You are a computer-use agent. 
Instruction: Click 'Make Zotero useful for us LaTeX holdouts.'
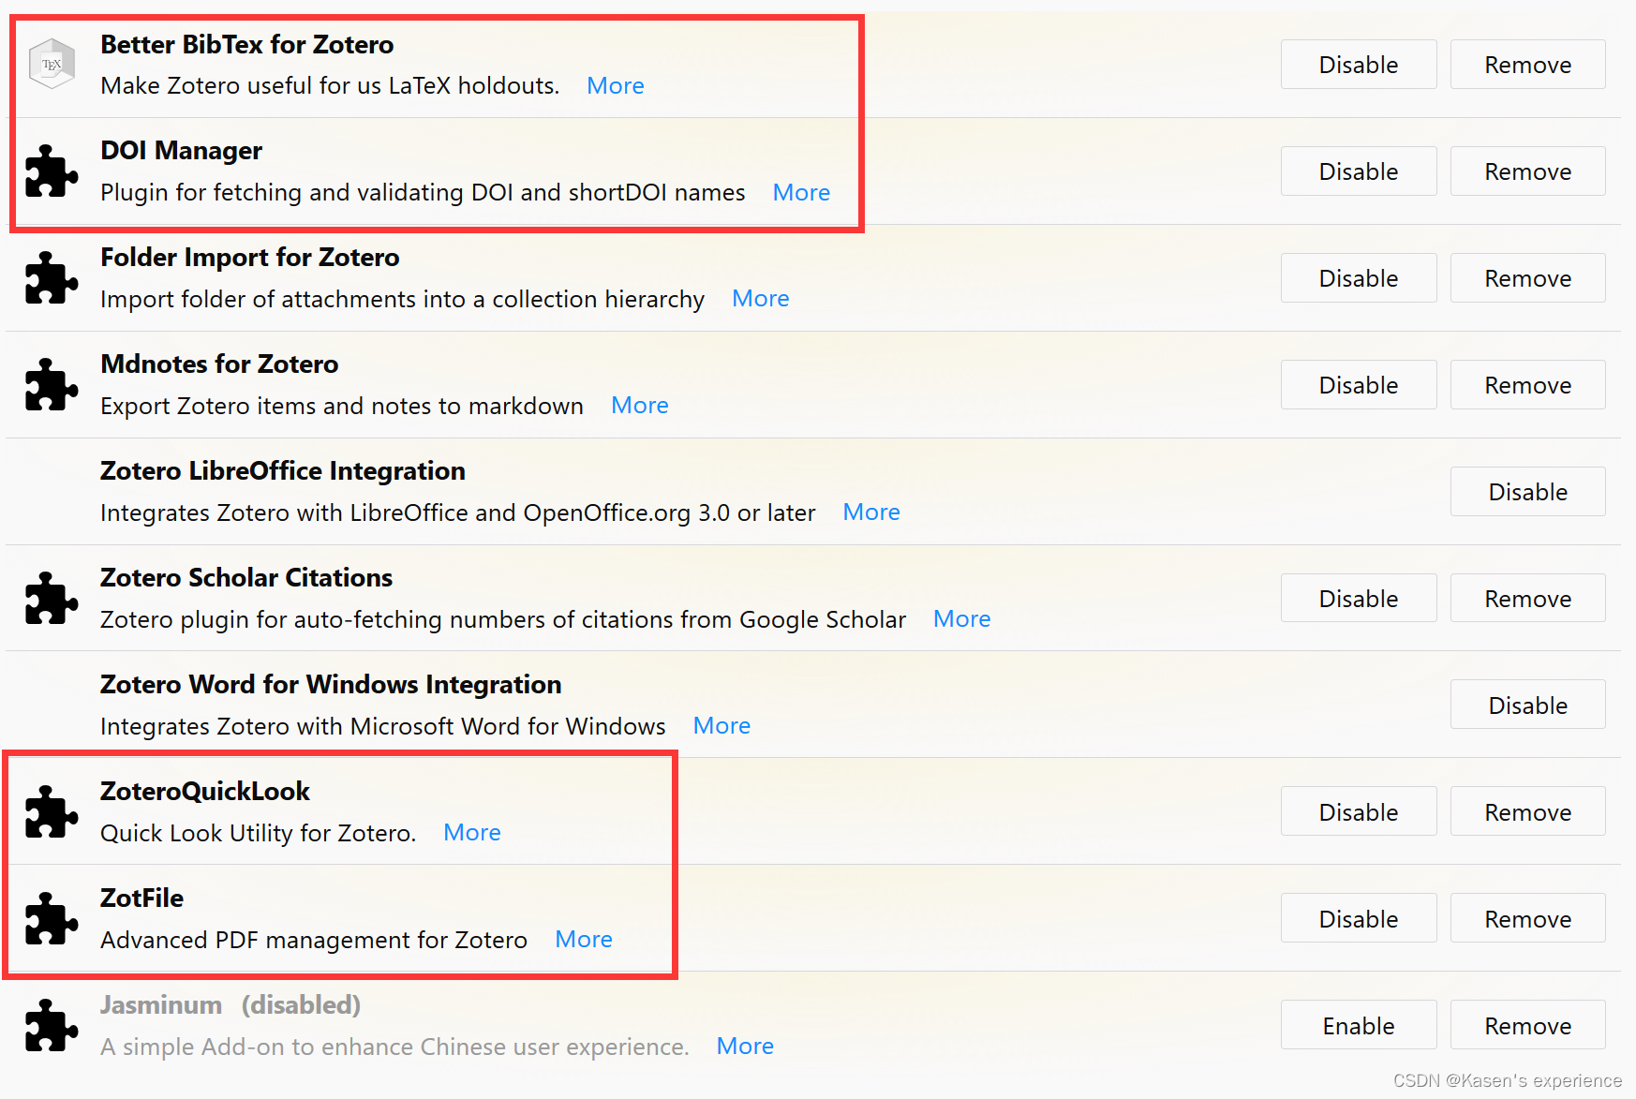[x=330, y=85]
